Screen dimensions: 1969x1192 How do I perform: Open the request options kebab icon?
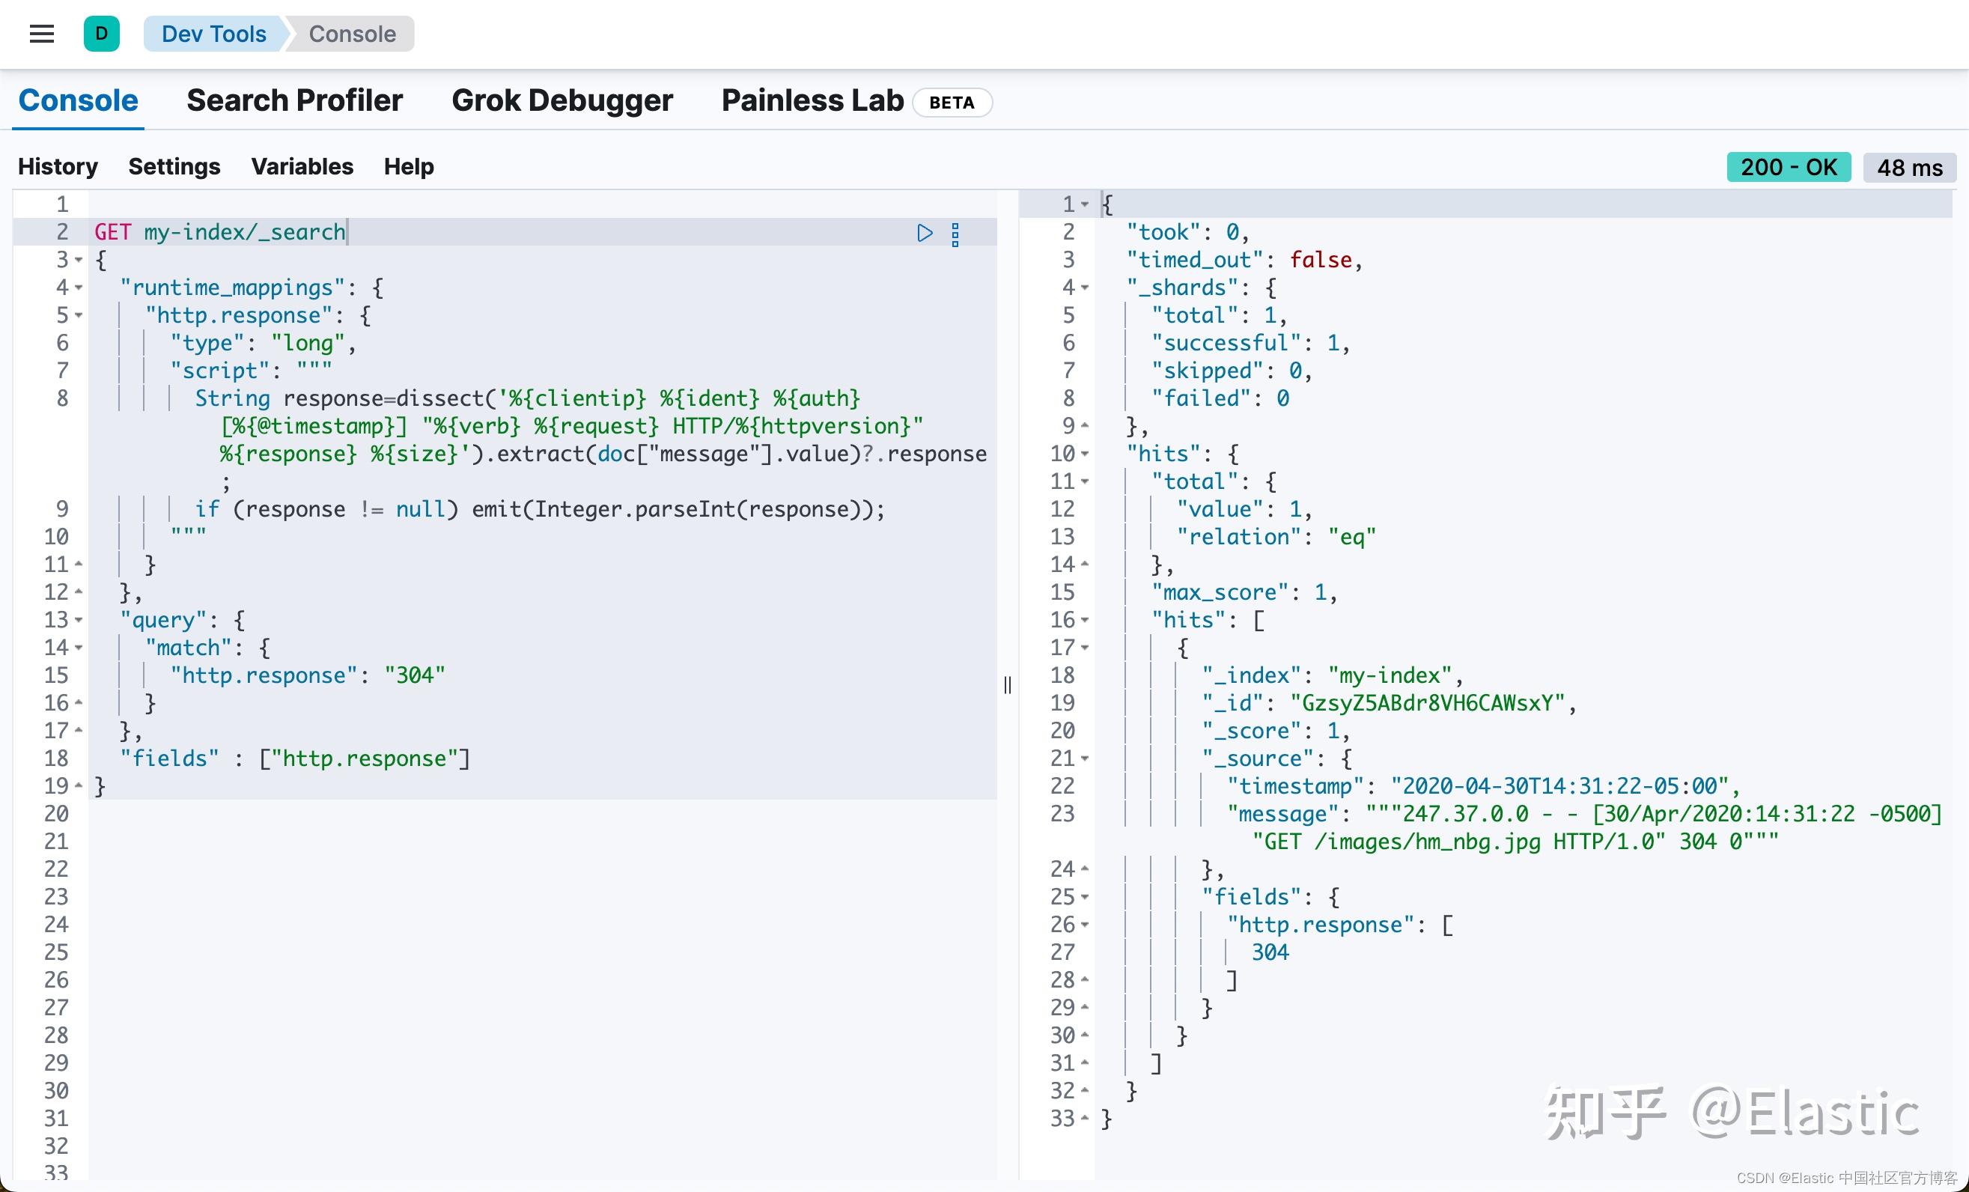[956, 234]
